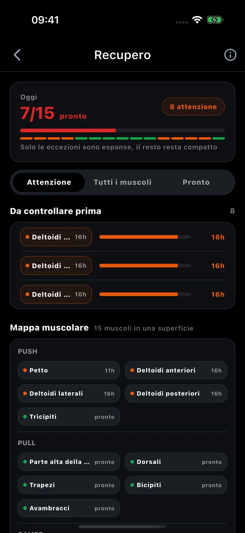The image size is (245, 533).
Task: Tap the battery charging icon
Action: pos(215,20)
